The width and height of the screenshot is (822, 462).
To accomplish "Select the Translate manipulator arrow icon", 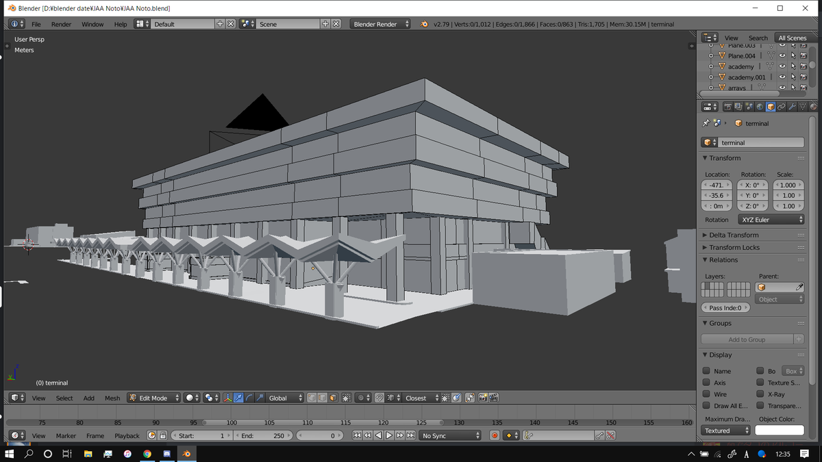I will [238, 398].
